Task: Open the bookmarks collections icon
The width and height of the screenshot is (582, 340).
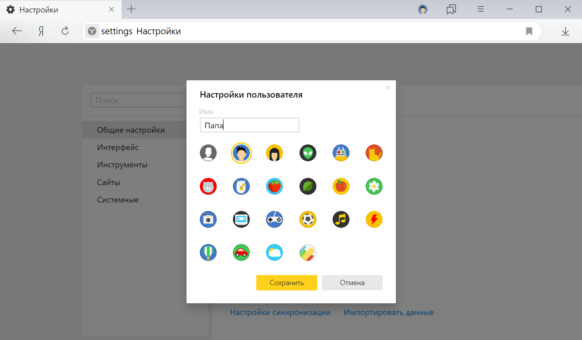Action: click(x=451, y=9)
